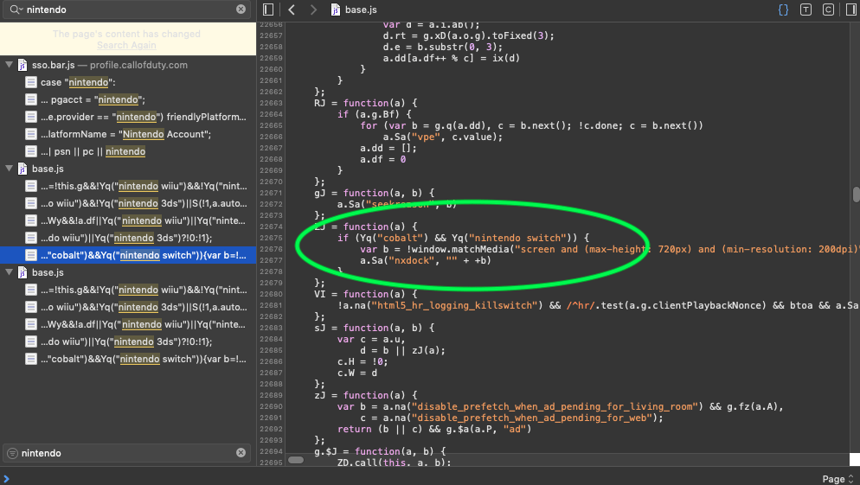Click the top search field containing nintendo
Screen dimensions: 860x485
pos(128,10)
